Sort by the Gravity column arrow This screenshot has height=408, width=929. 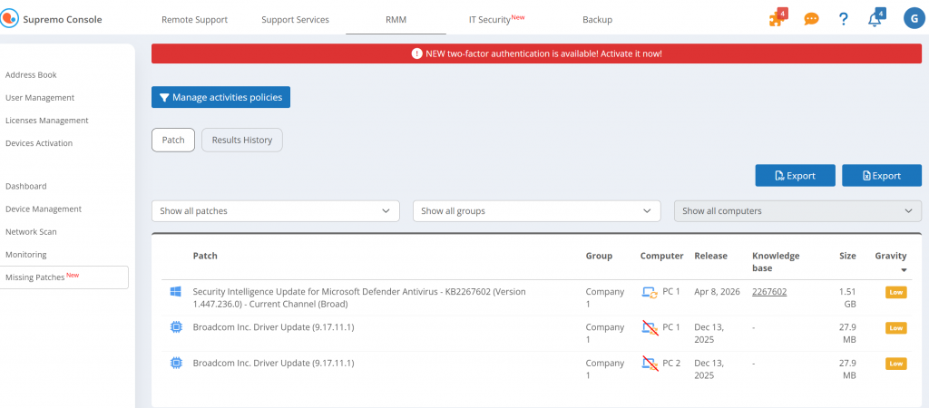click(904, 270)
